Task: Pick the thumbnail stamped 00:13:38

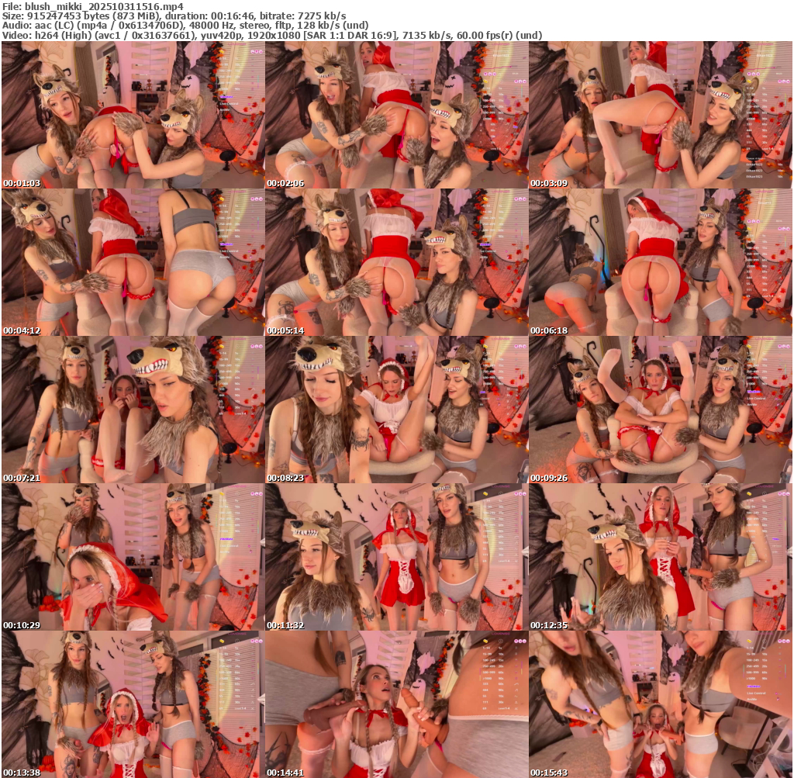Action: (x=133, y=704)
